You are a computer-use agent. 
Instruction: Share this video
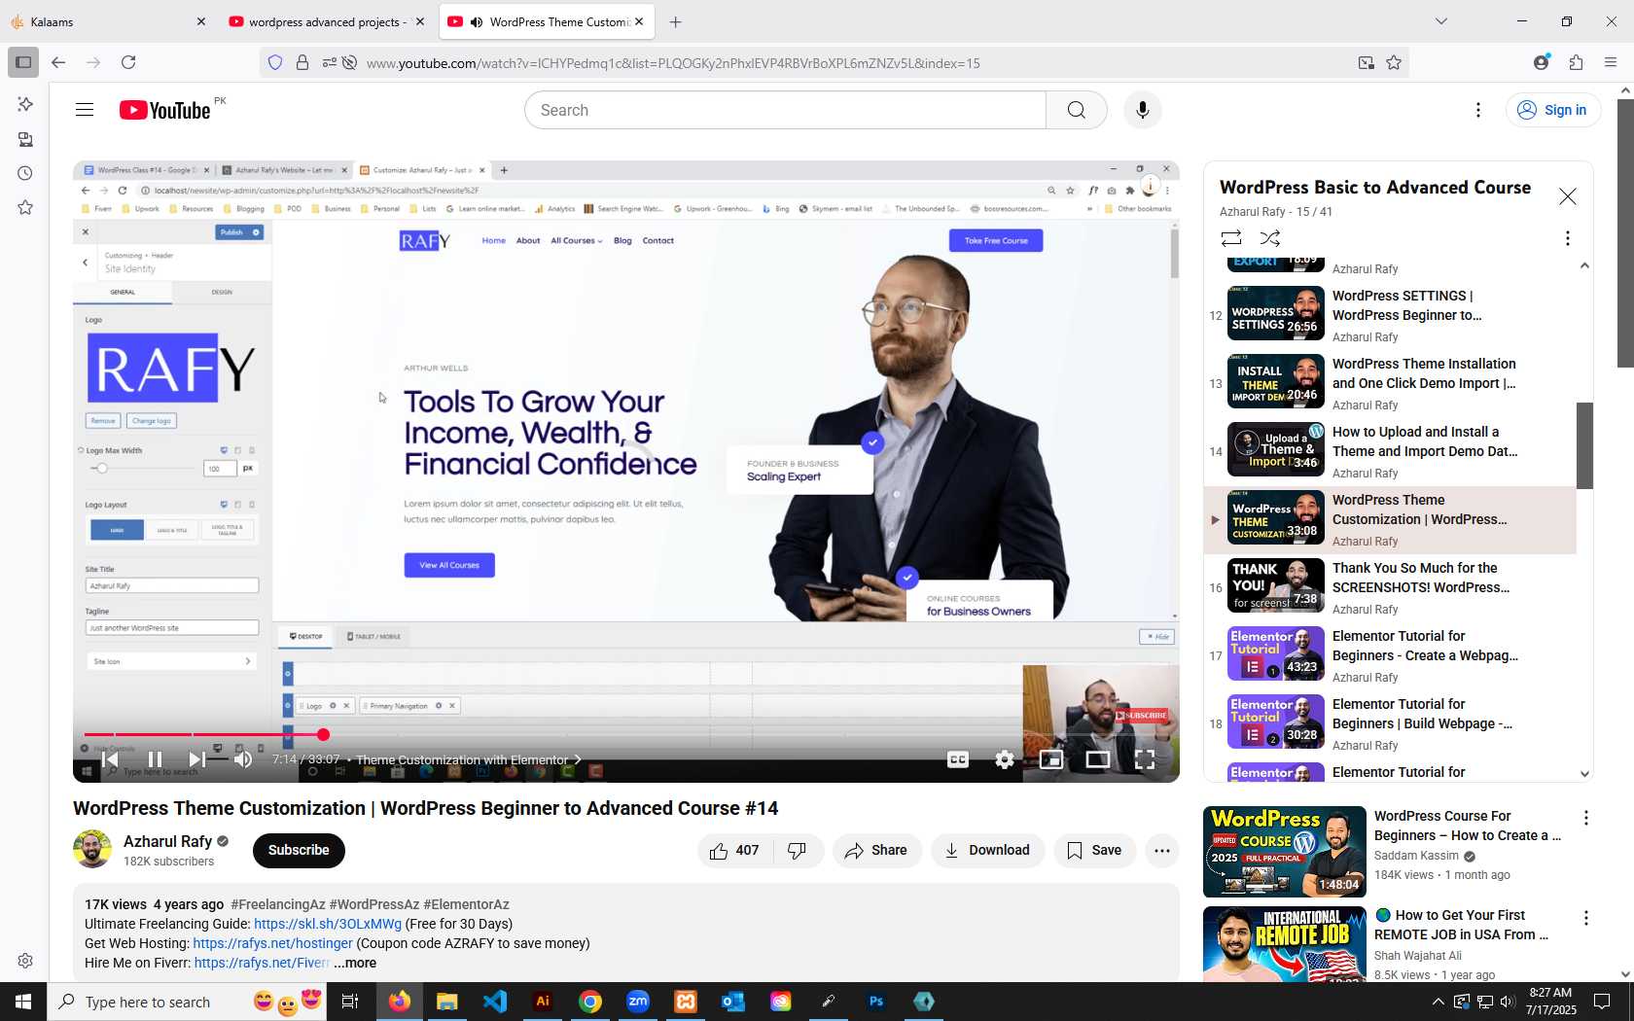tap(876, 850)
